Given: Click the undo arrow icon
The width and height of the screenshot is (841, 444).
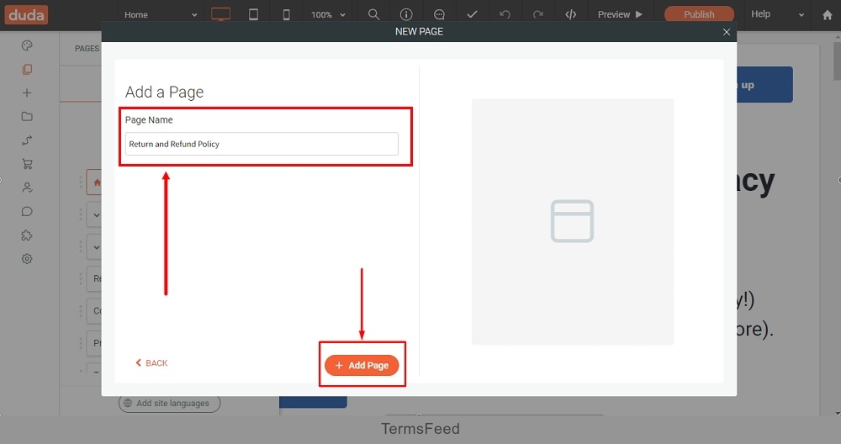Looking at the screenshot, I should [x=505, y=14].
